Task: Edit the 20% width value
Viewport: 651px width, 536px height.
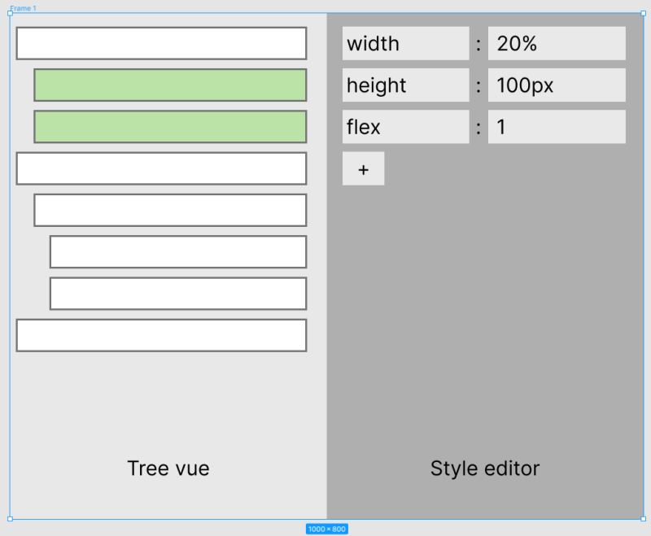Action: [x=557, y=43]
